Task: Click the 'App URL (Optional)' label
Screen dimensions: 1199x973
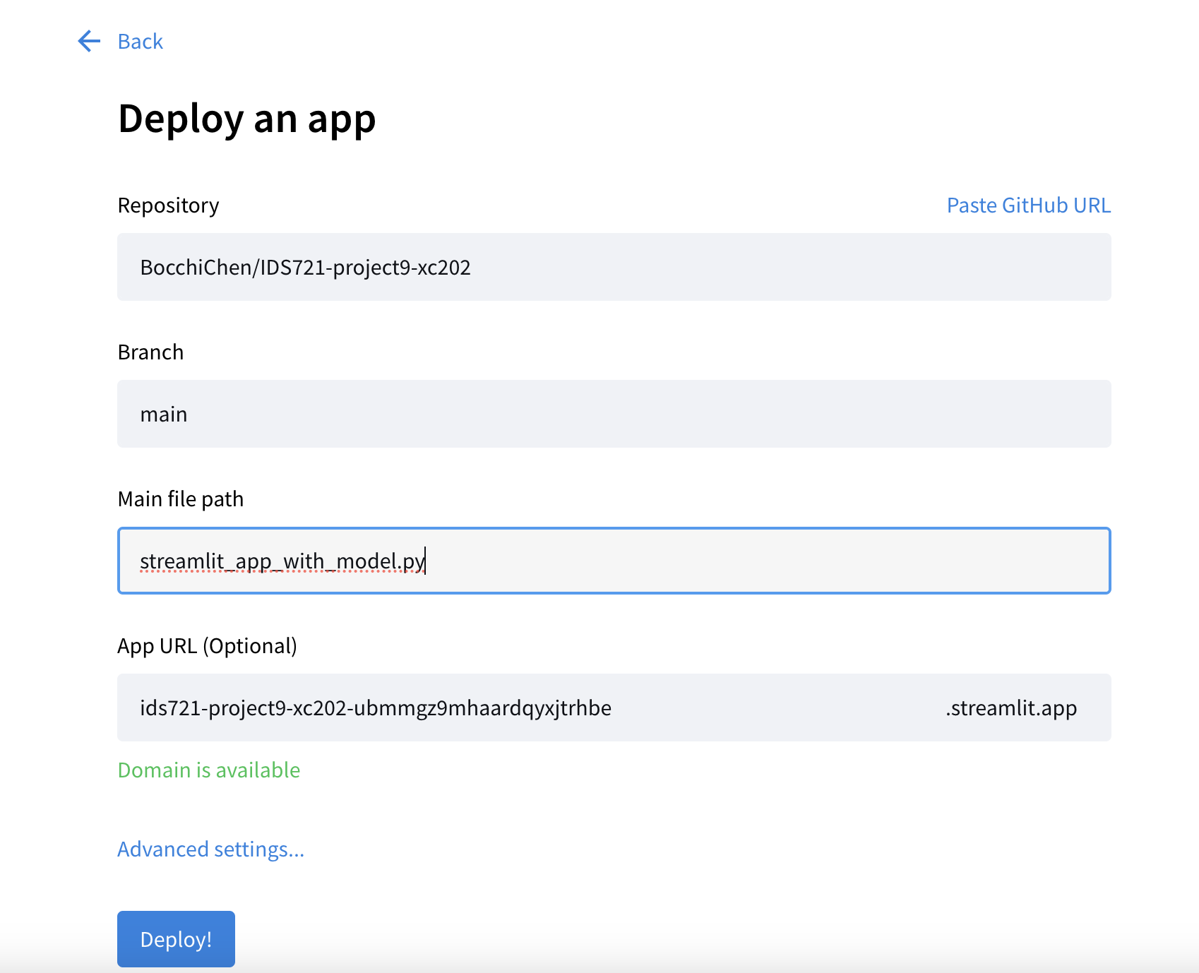Action: click(x=208, y=646)
